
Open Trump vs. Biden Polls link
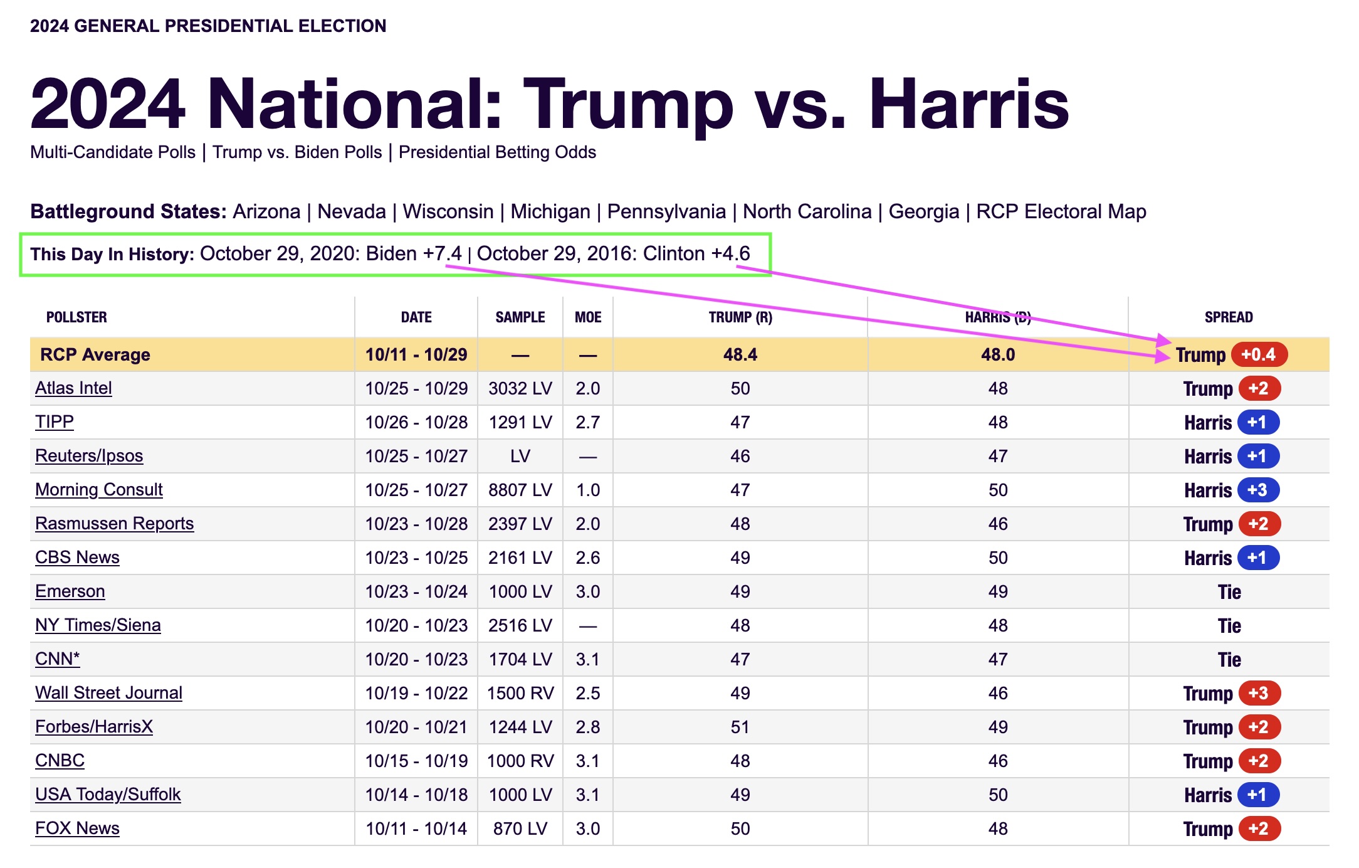tap(297, 152)
